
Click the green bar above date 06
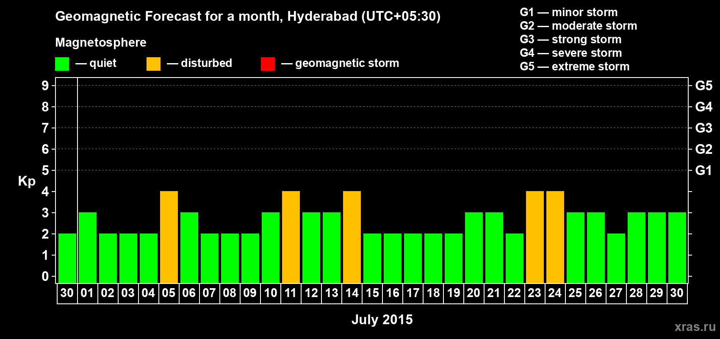click(x=189, y=248)
